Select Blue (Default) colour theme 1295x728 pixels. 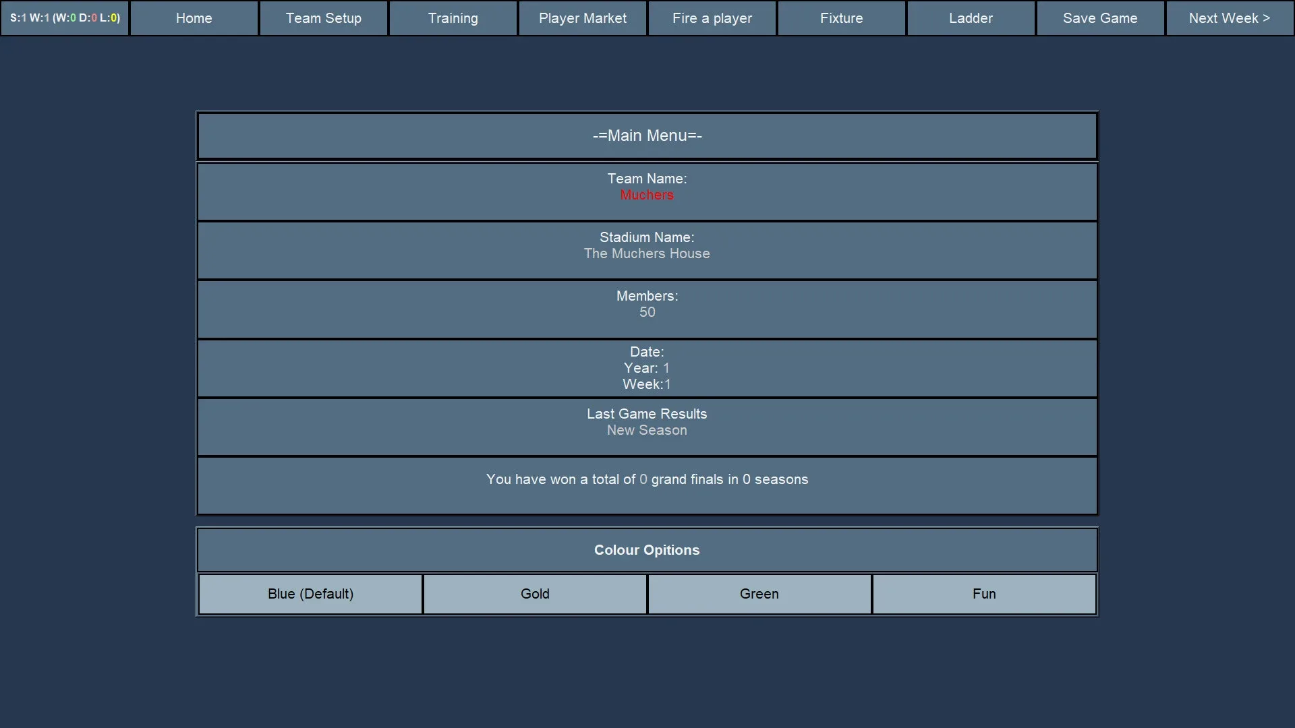(x=310, y=594)
